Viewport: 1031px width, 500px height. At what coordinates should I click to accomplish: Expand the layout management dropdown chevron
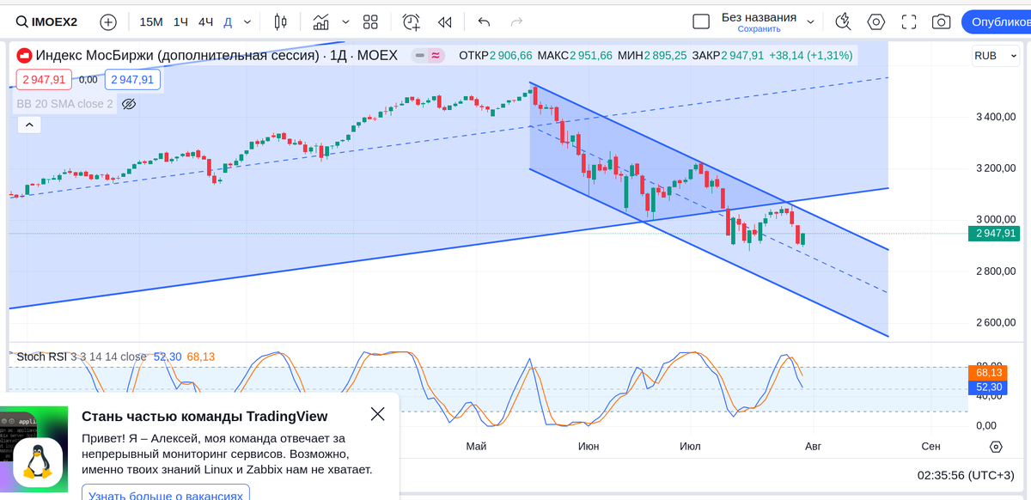(810, 22)
